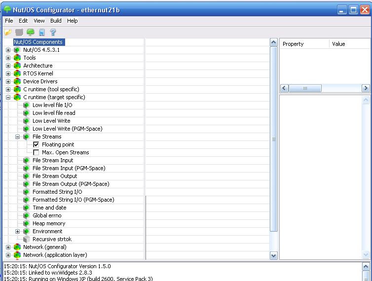Image resolution: width=372 pixels, height=281 pixels.
Task: Maximize the Nut/OS Configurator window
Action: pos(353,10)
